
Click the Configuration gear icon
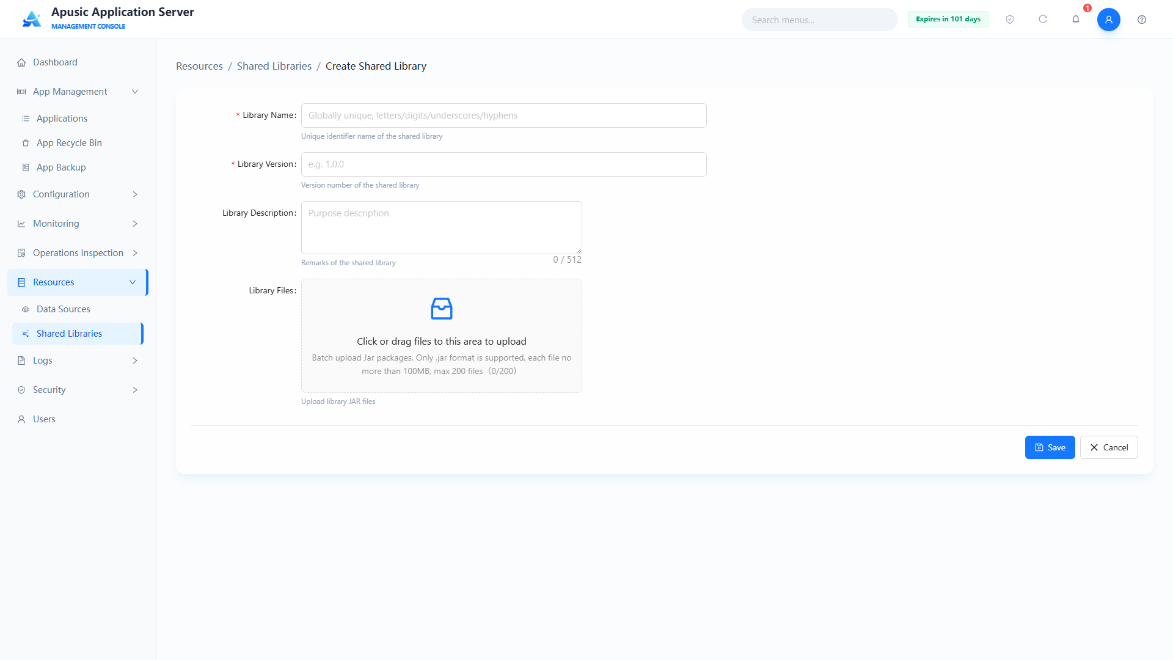pos(21,194)
